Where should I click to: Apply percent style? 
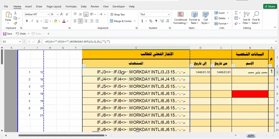[x=151, y=21]
